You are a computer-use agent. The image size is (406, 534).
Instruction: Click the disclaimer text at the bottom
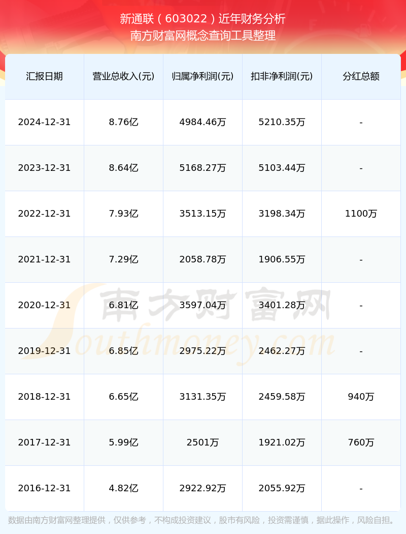pyautogui.click(x=203, y=520)
